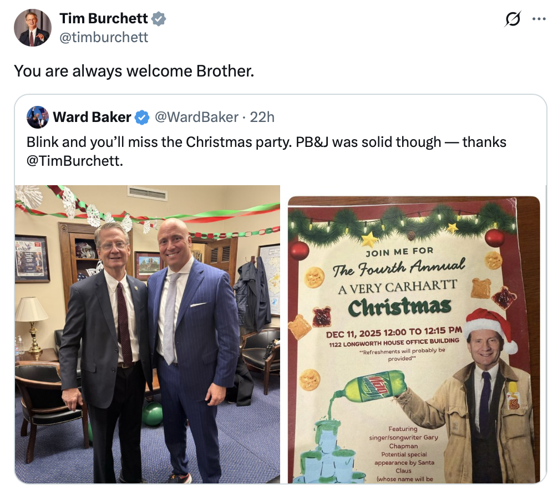
Task: Click Ward Baker's blue verified checkmark
Action: 143,117
